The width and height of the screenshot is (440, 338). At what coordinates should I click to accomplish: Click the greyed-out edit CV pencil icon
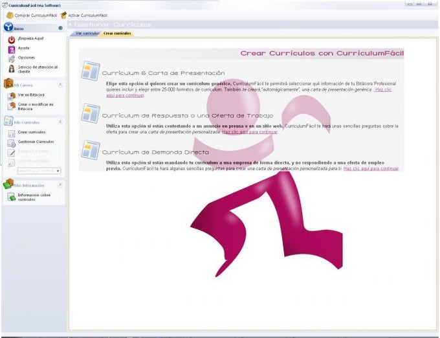[x=12, y=152]
